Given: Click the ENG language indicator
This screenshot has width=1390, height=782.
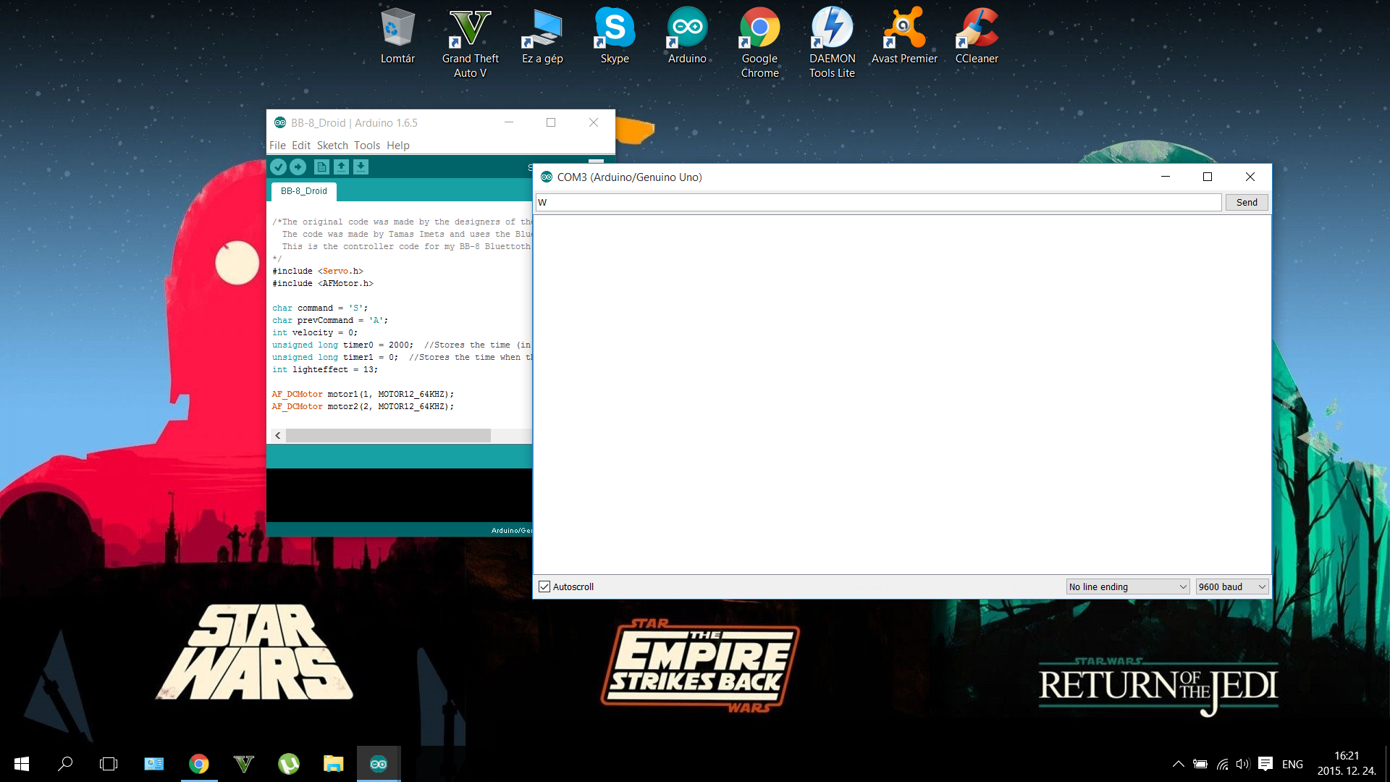Looking at the screenshot, I should [x=1292, y=764].
